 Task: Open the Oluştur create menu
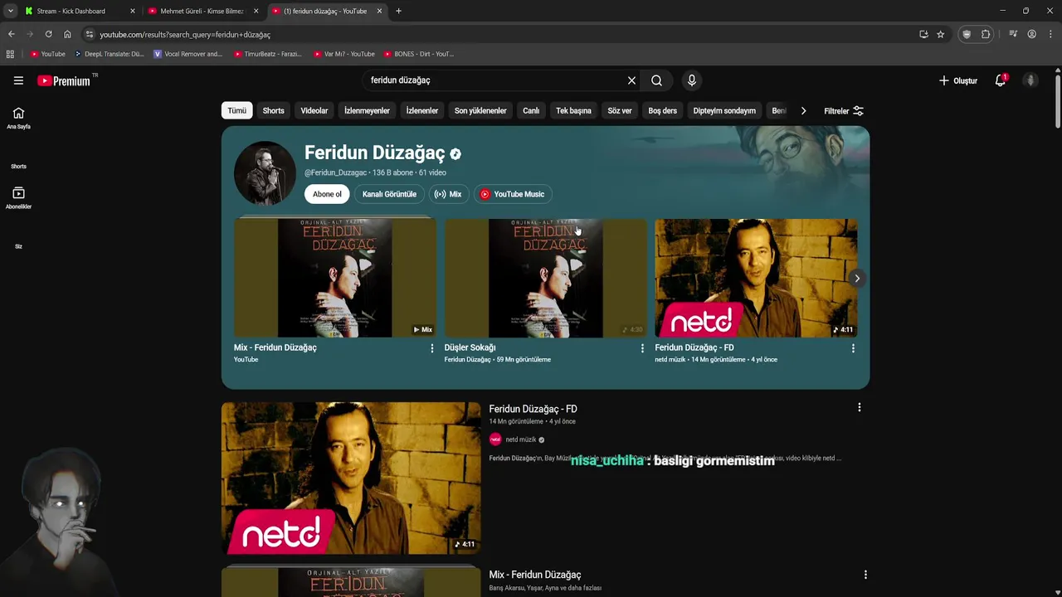click(958, 80)
